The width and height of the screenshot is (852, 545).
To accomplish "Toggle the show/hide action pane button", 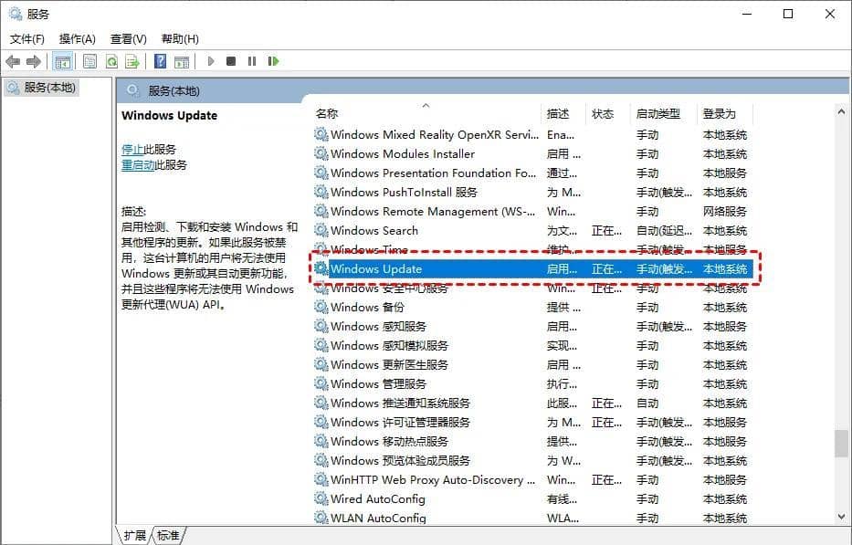I will pyautogui.click(x=182, y=61).
